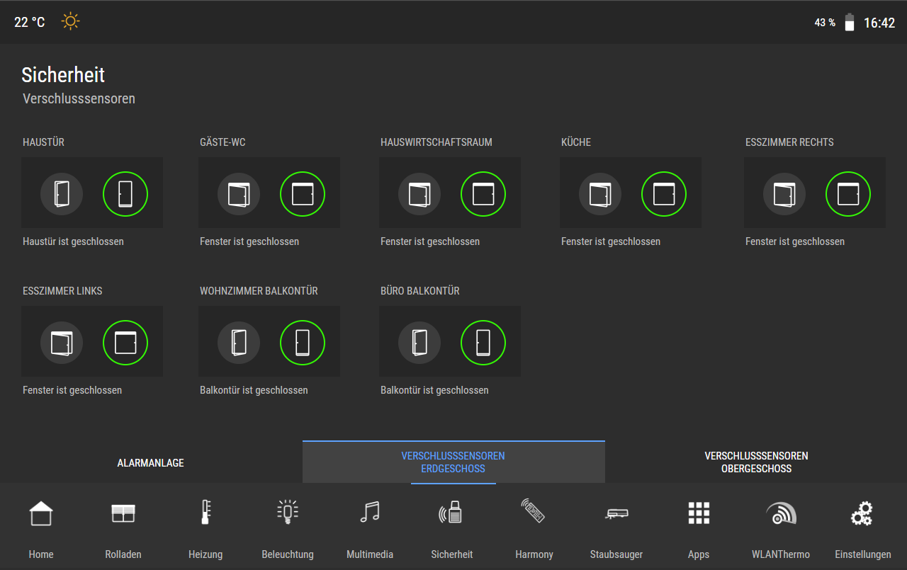Click Küche closed-window green icon

pos(664,194)
